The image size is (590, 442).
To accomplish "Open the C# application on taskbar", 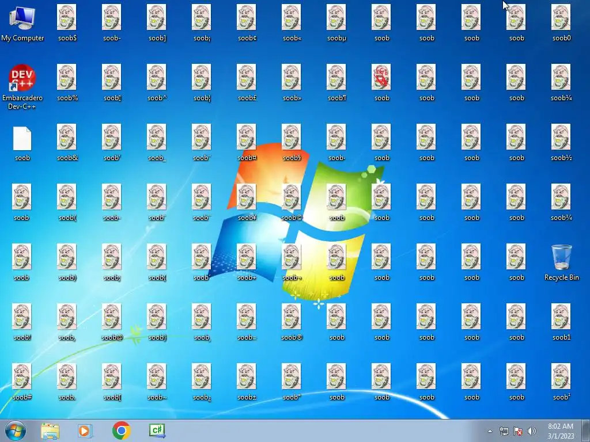I will click(157, 430).
